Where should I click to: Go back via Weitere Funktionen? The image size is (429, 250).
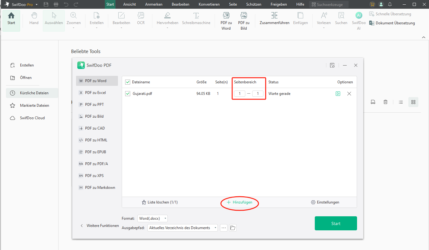point(100,226)
